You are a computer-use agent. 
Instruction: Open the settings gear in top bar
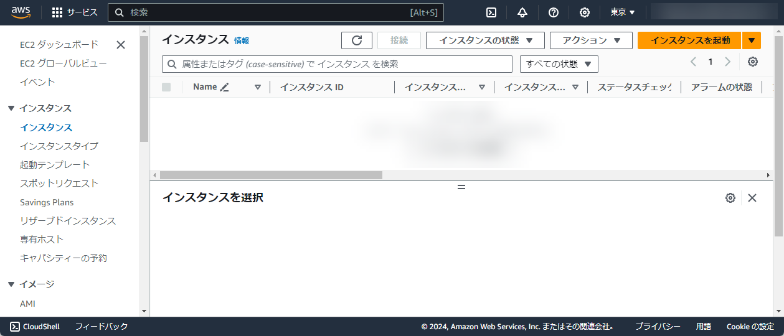585,12
